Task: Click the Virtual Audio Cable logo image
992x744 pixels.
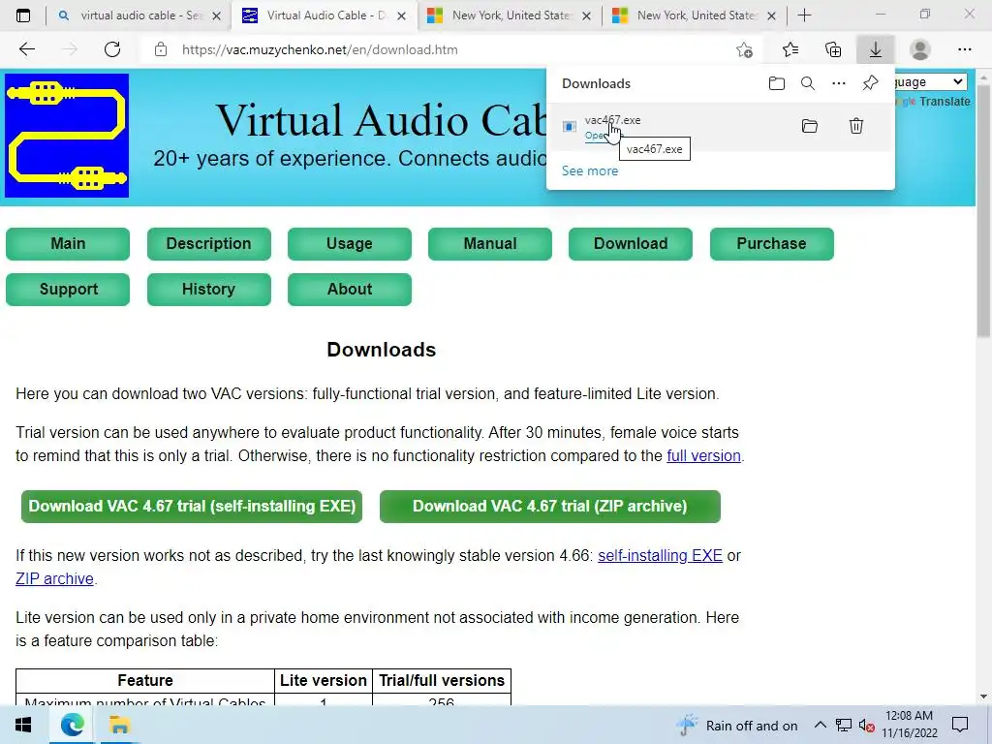Action: pyautogui.click(x=67, y=136)
